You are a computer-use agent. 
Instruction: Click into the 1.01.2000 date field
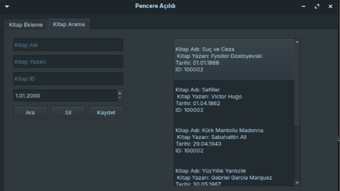point(65,95)
